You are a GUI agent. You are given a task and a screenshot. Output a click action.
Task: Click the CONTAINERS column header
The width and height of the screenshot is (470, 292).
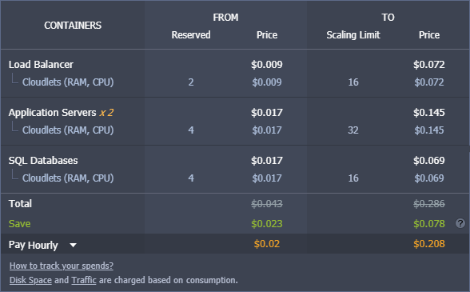(x=73, y=26)
